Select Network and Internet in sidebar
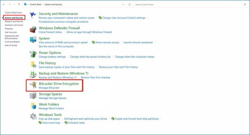250x135 pixels. (x=14, y=21)
